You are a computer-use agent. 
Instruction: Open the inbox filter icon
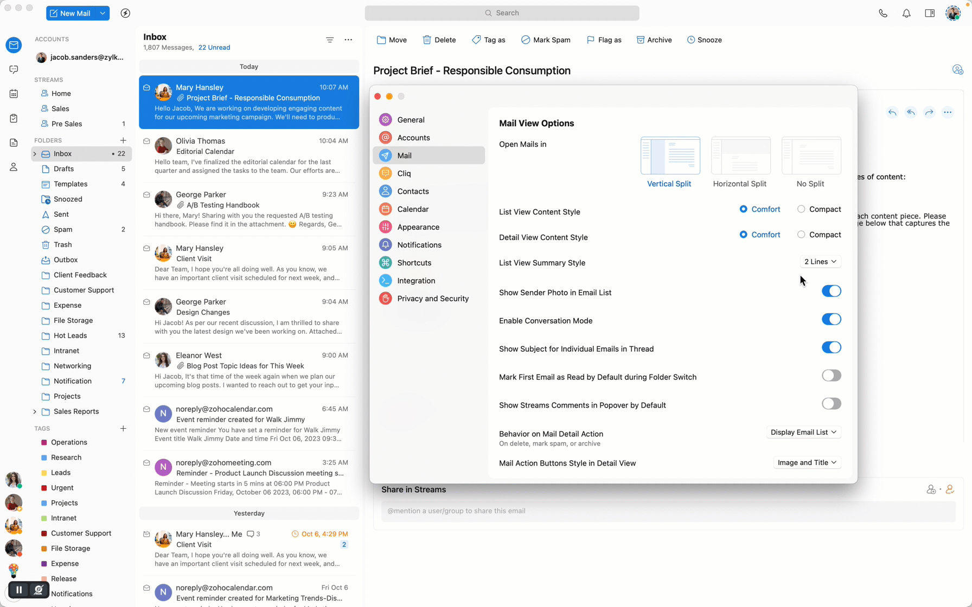(x=330, y=40)
